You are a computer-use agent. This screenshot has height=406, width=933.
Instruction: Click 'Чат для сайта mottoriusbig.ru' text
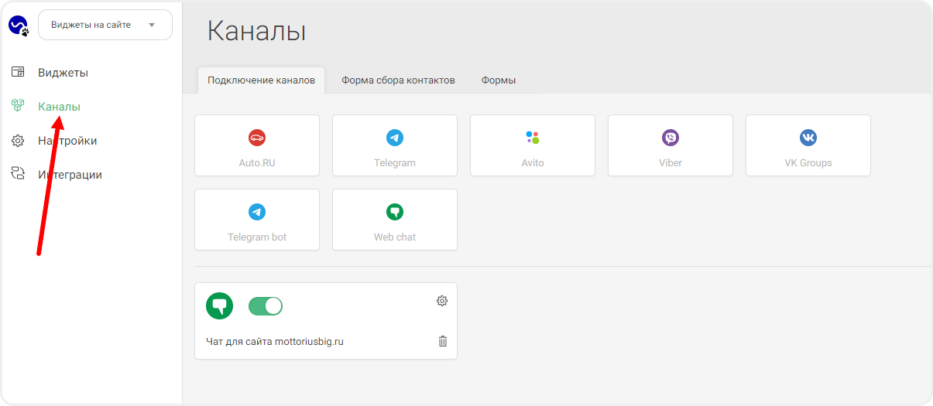tap(275, 341)
